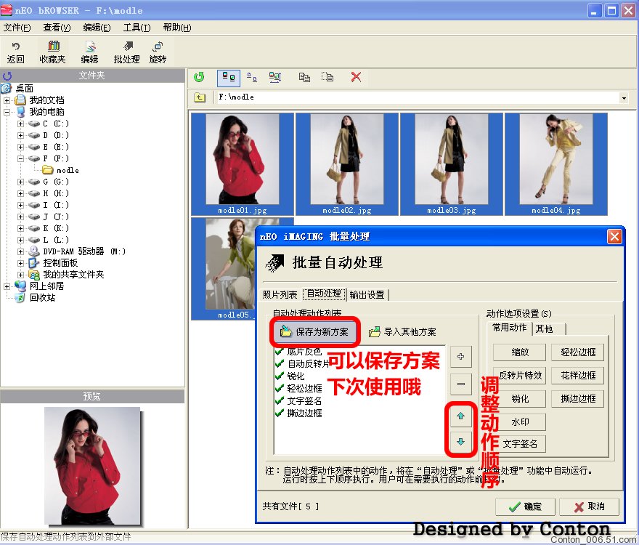Open the 收藏夹 favorites toolbar icon

[52, 52]
